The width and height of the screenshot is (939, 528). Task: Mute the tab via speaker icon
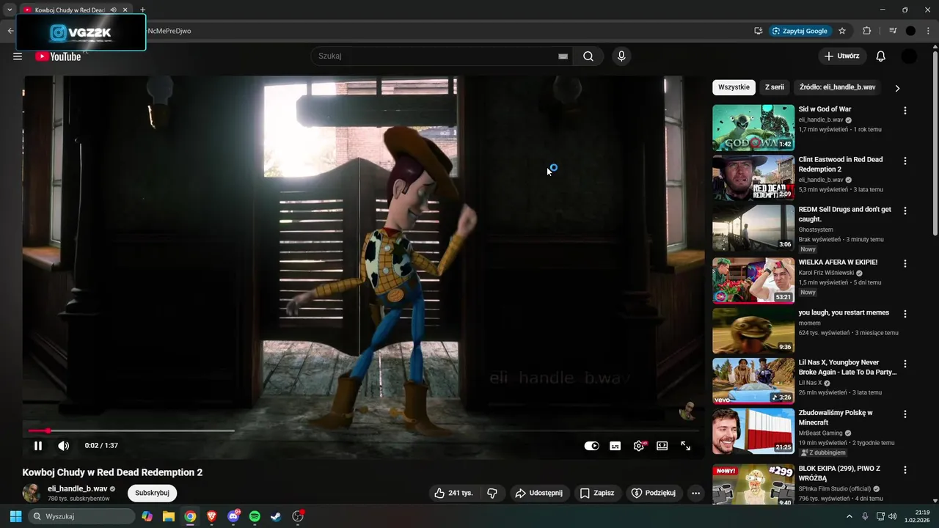coord(114,10)
